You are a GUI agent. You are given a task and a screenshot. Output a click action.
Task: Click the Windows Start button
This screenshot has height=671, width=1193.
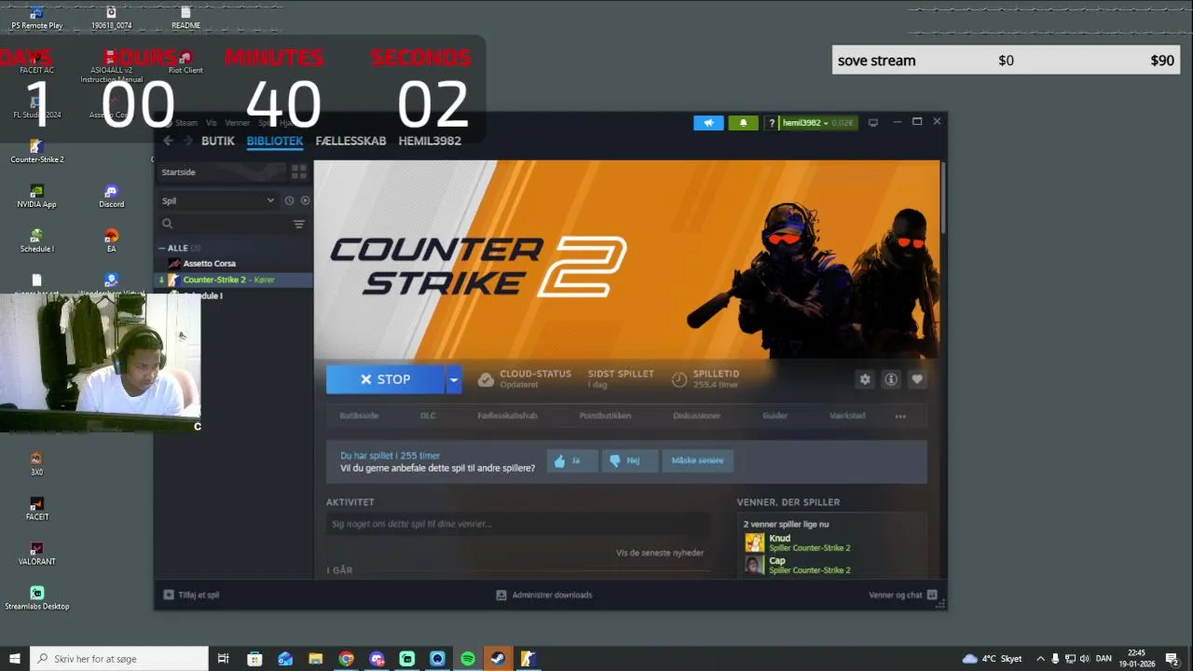[x=15, y=659]
